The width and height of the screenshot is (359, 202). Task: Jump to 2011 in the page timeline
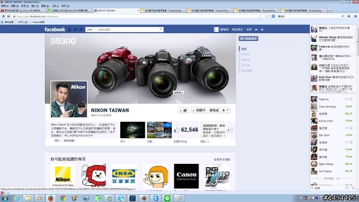pos(245,65)
